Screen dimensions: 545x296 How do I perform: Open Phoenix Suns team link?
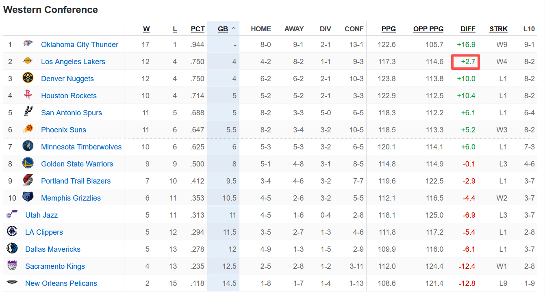click(x=63, y=130)
